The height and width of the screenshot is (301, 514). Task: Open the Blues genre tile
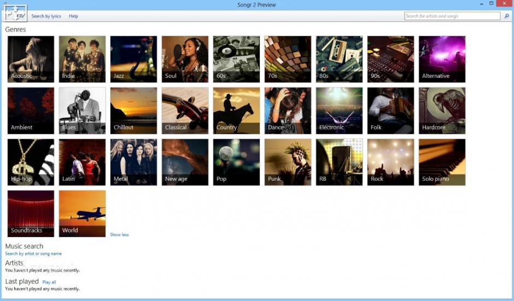click(x=82, y=111)
